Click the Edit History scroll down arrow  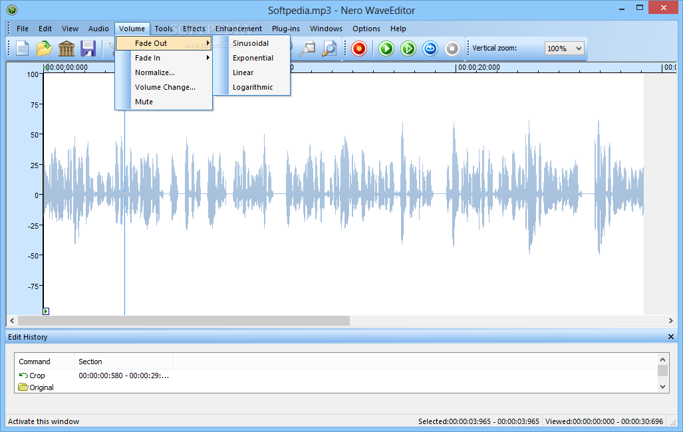pyautogui.click(x=662, y=386)
